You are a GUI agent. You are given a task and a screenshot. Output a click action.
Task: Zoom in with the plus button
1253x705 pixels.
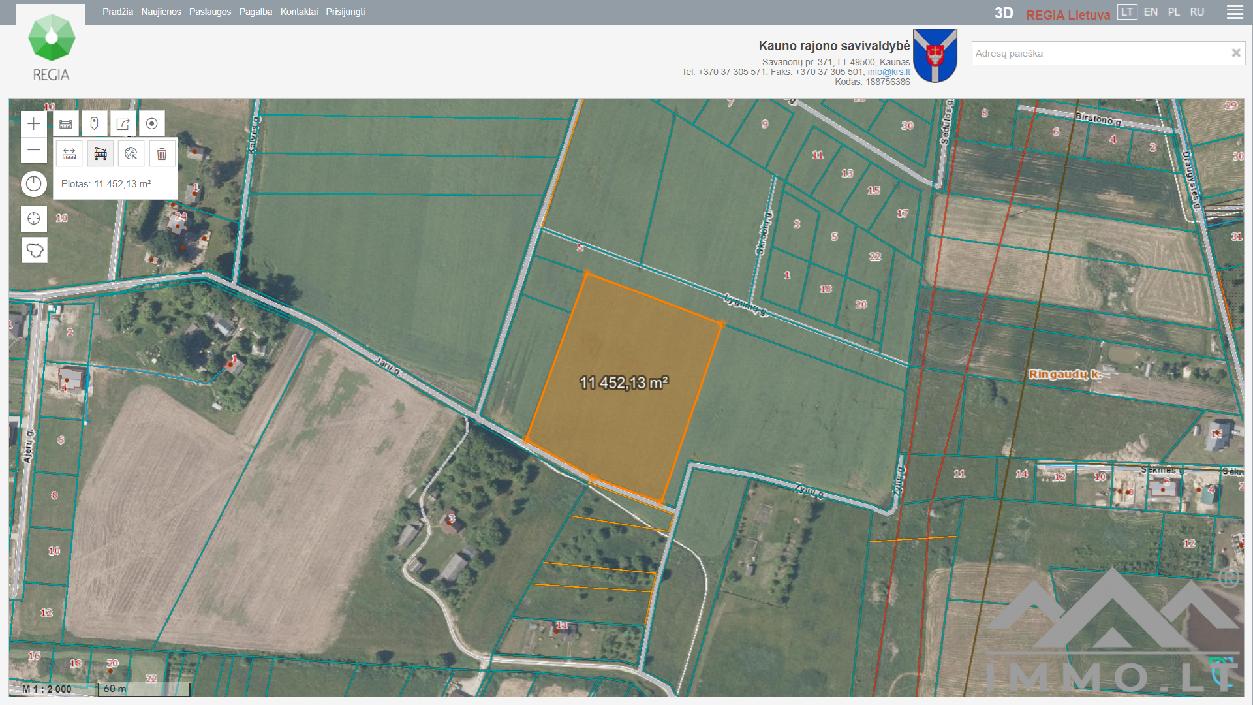[34, 124]
